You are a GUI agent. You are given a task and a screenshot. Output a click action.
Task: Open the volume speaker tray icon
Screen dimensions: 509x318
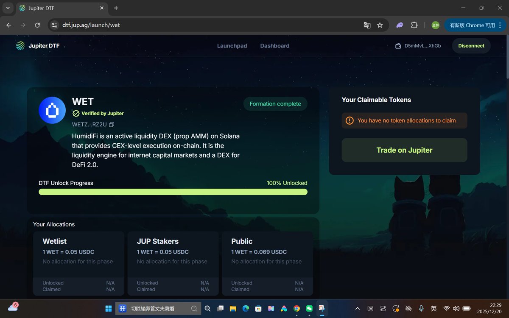pyautogui.click(x=456, y=309)
